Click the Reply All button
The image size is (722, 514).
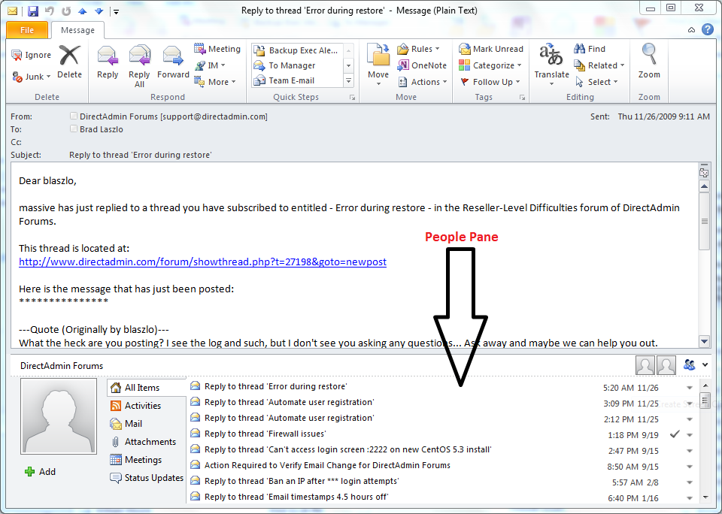[140, 66]
